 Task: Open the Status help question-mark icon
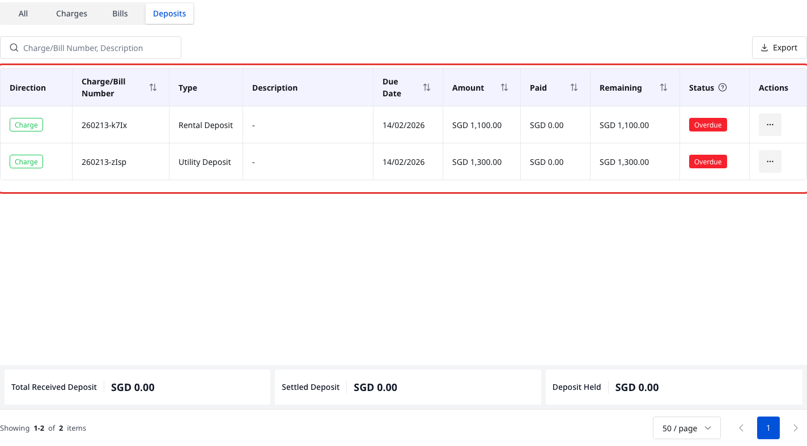[723, 87]
